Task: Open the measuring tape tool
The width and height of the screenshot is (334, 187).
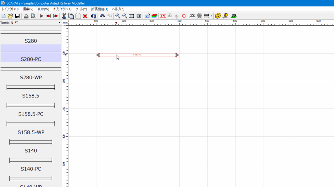Action: pyautogui.click(x=225, y=16)
